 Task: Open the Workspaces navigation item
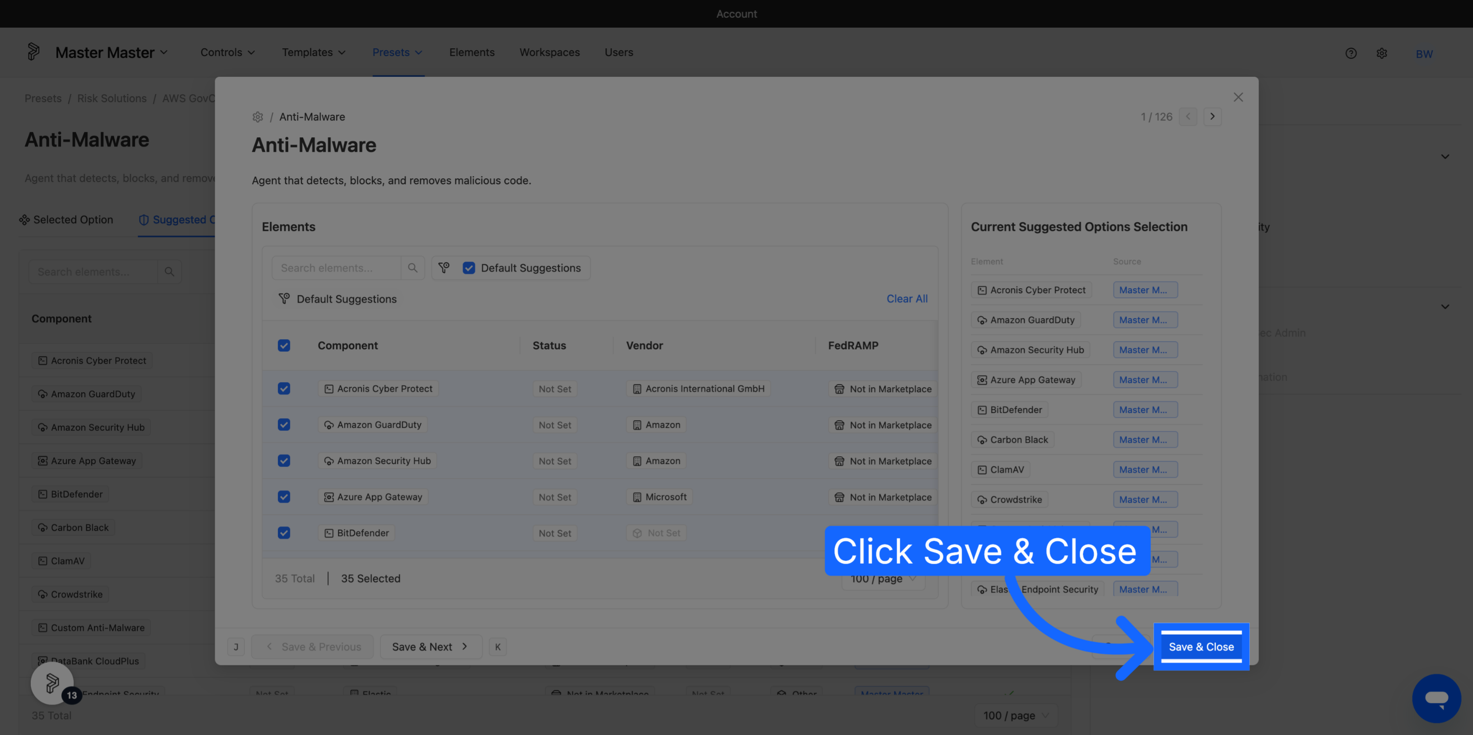550,52
